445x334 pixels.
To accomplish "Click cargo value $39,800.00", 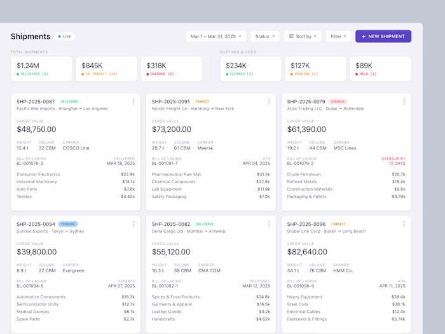I will point(37,252).
